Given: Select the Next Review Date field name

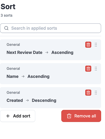Looking at the screenshot, I should (x=24, y=53).
